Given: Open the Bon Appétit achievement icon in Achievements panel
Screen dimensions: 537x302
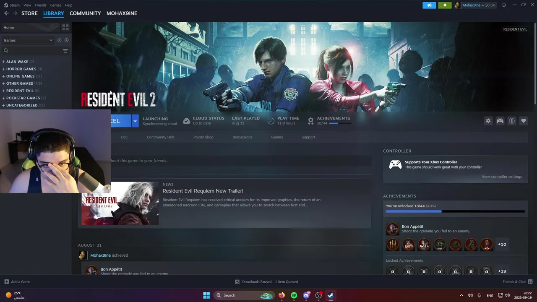Looking at the screenshot, I should [x=393, y=229].
